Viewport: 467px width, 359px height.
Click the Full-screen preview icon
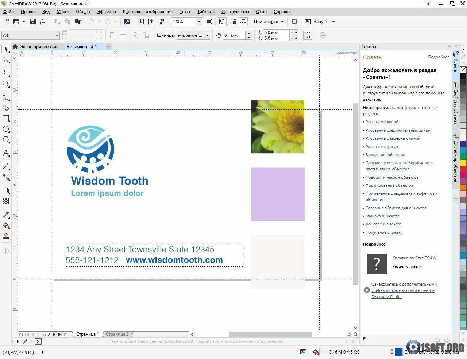(x=209, y=22)
